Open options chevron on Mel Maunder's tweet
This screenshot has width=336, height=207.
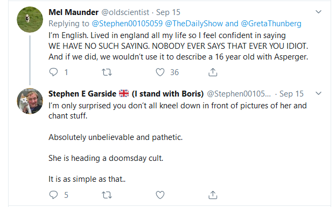(319, 12)
